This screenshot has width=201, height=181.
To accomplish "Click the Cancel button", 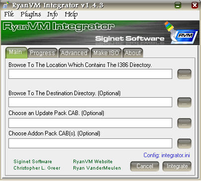I will (x=145, y=166).
